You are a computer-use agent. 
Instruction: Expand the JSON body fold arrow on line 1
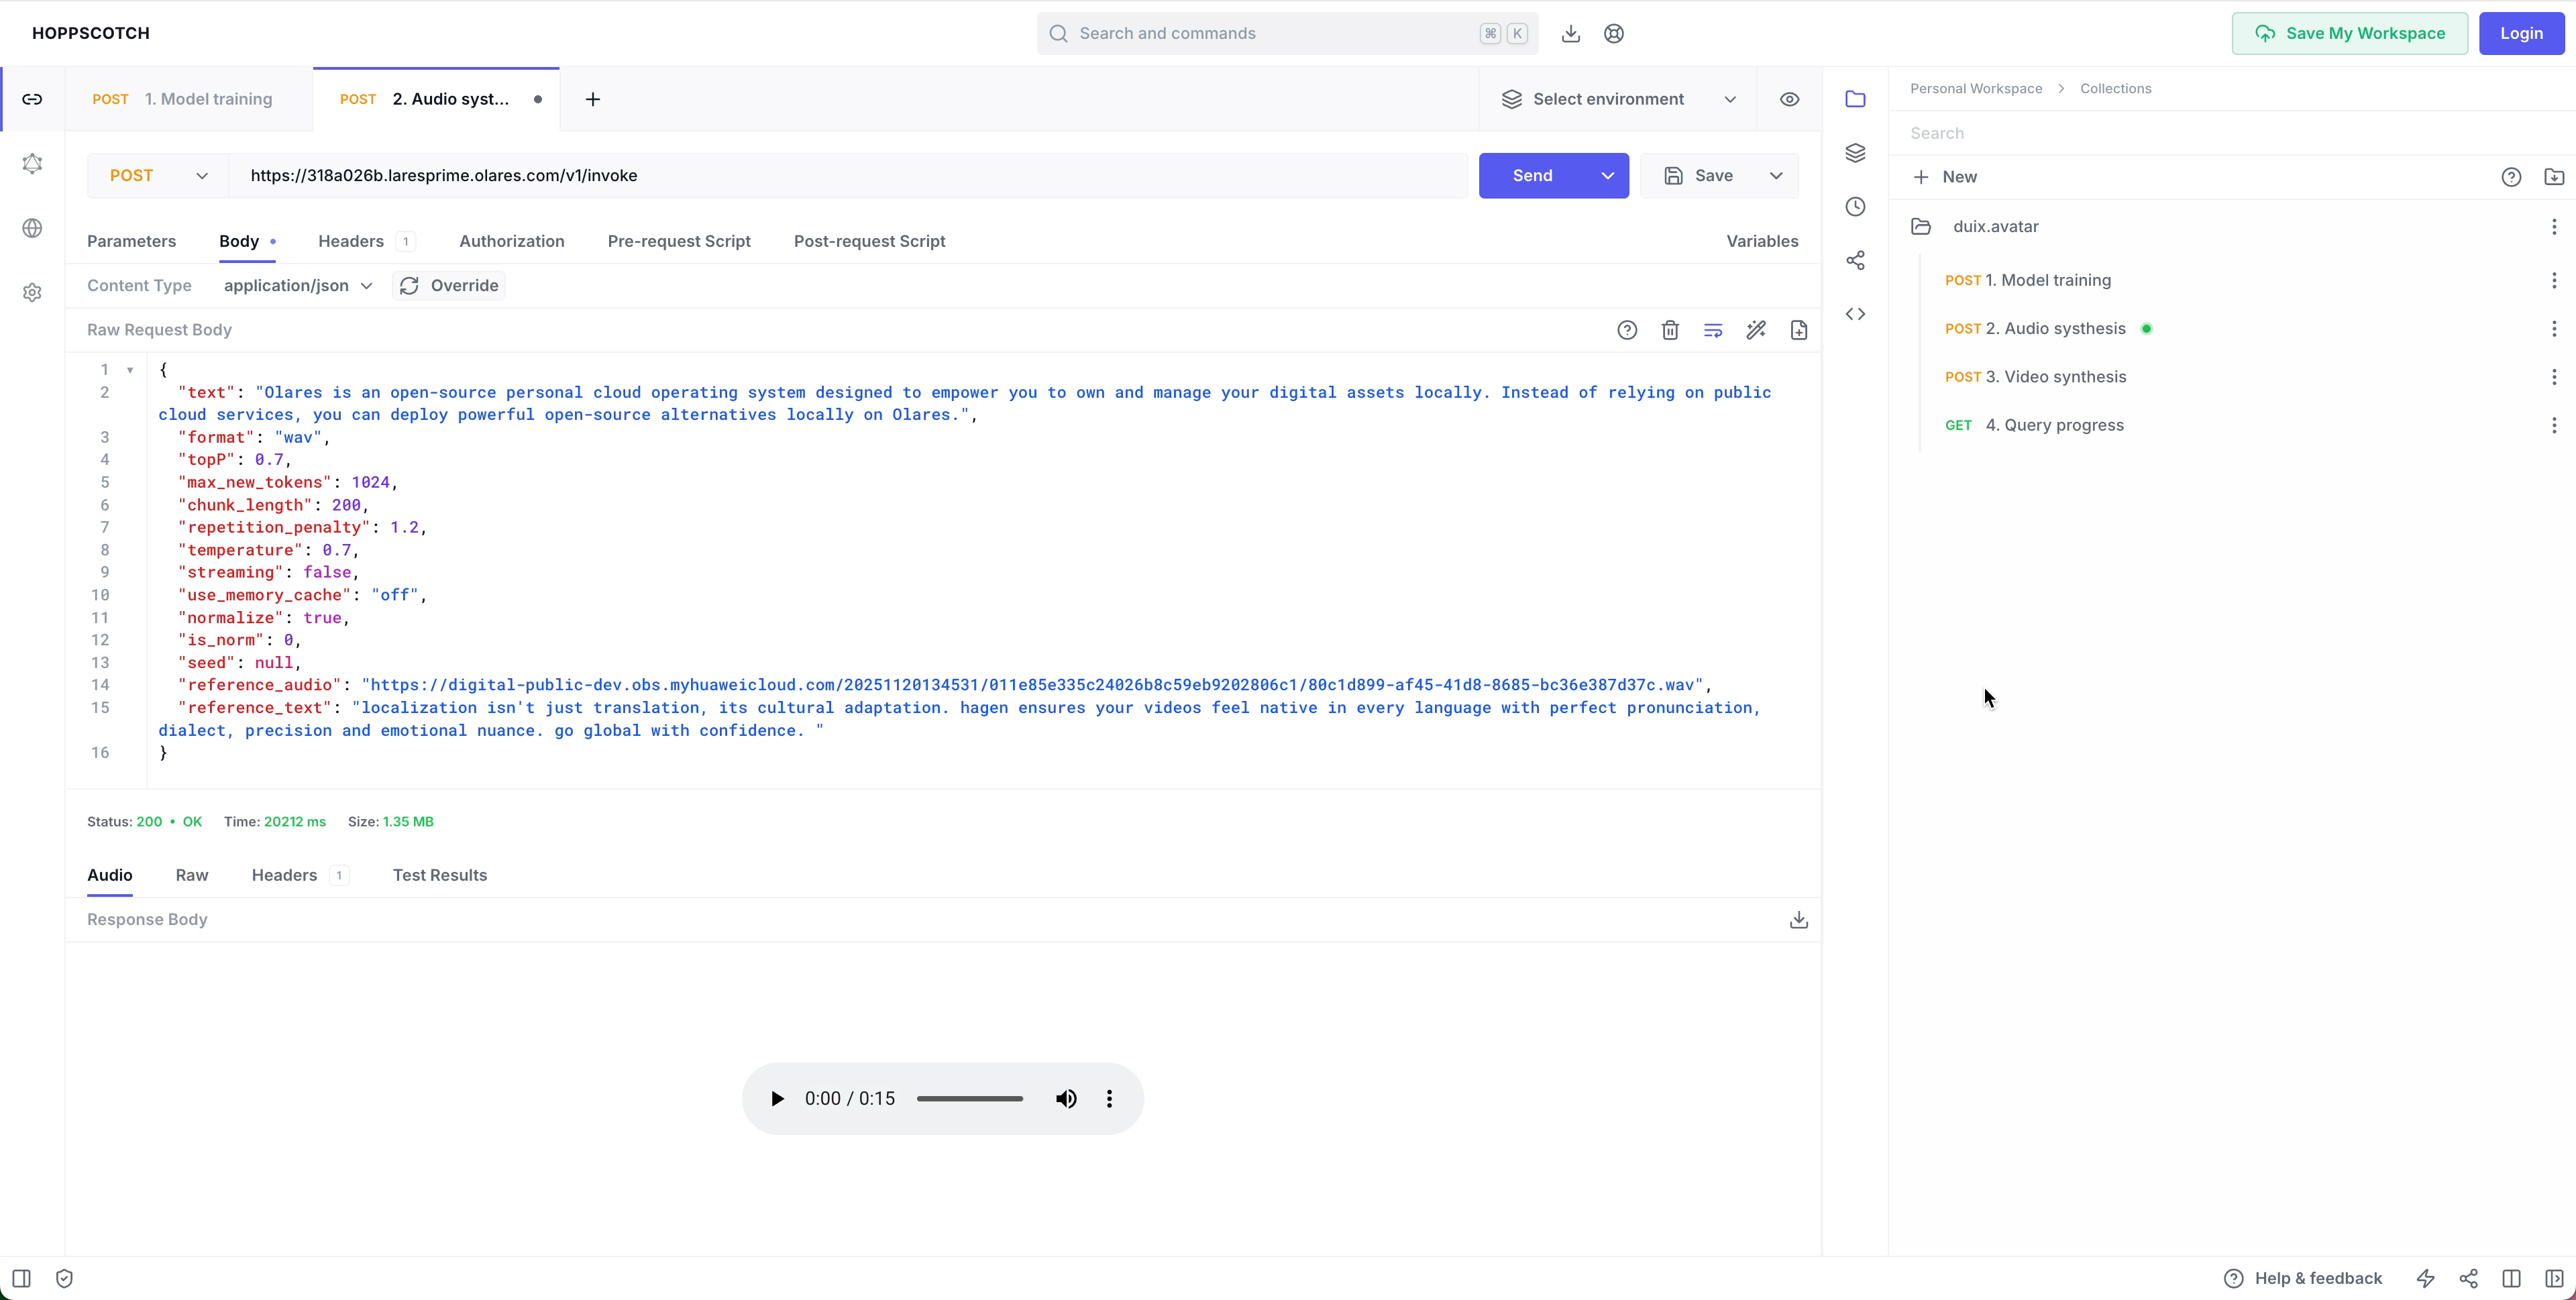point(131,369)
